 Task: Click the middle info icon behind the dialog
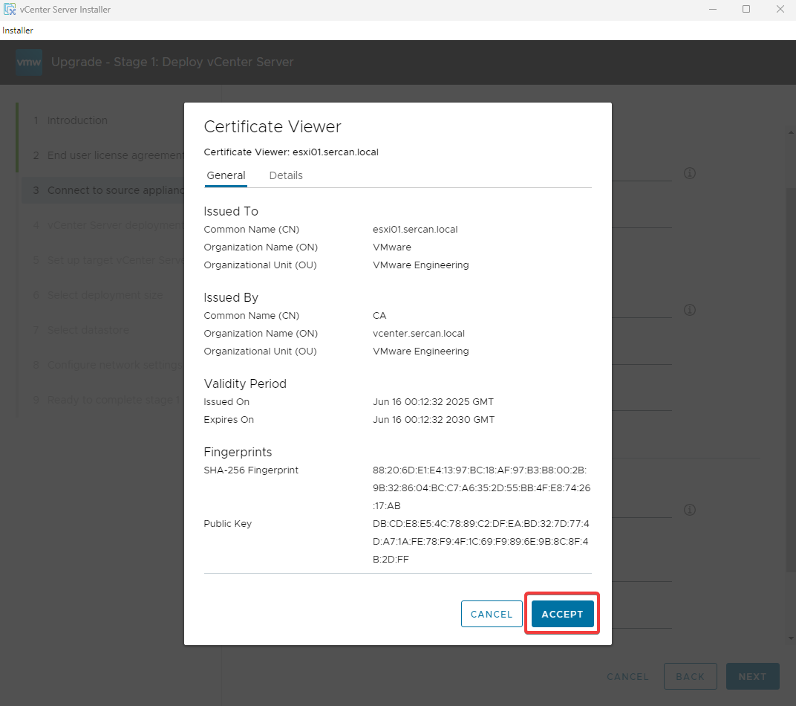tap(689, 310)
